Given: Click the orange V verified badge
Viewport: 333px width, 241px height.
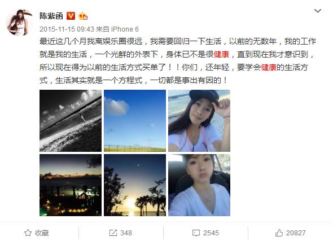Looking at the screenshot, I should 71,16.
